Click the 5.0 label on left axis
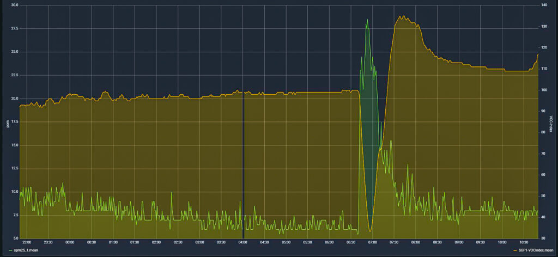Viewport: 558px width, 257px height. (x=15, y=238)
